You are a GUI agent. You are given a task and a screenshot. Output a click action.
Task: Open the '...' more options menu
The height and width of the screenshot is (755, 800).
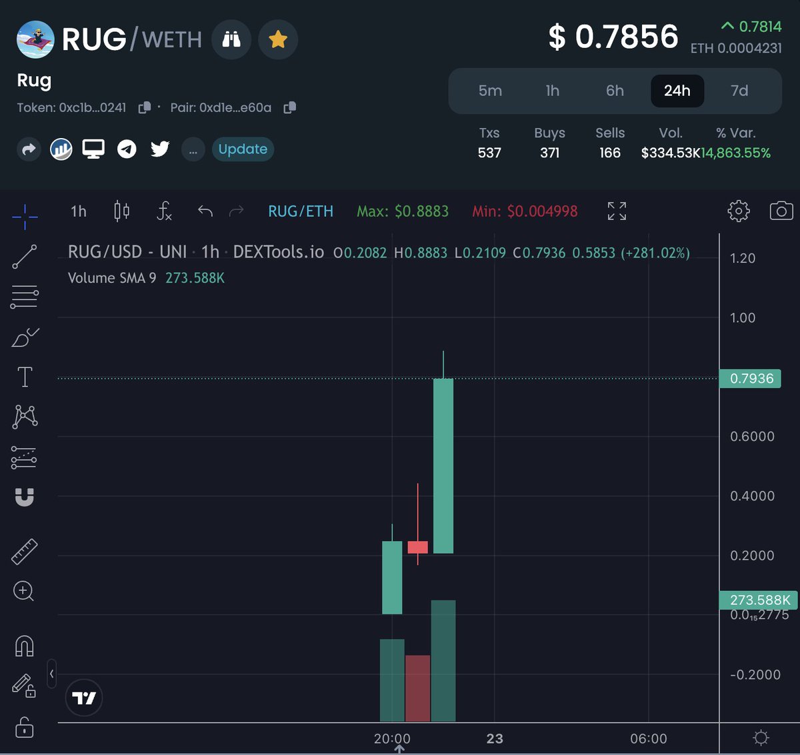(x=193, y=149)
